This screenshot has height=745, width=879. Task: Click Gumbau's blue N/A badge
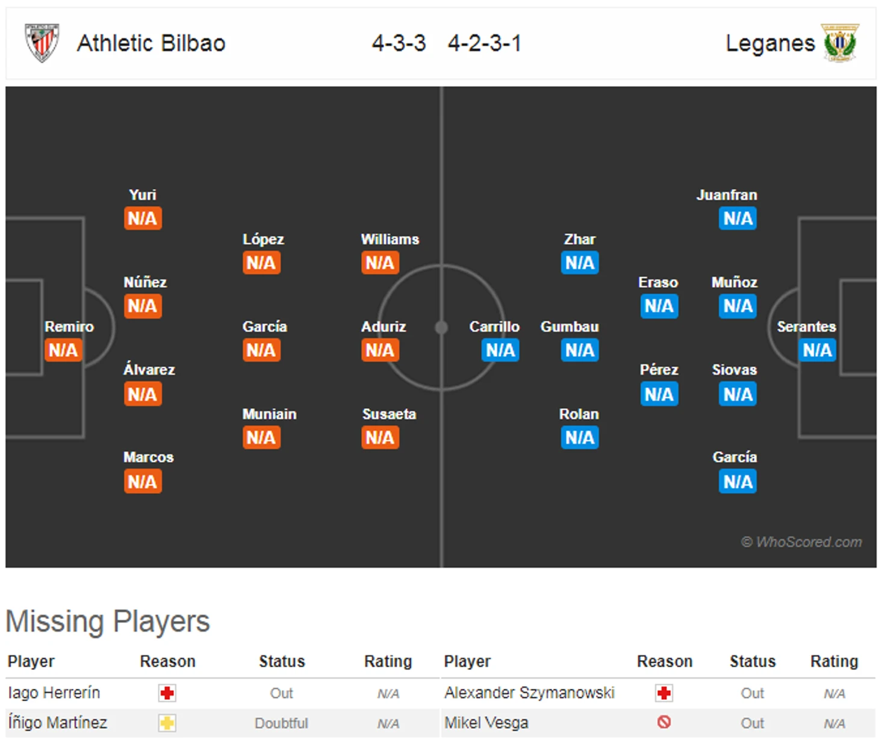580,350
